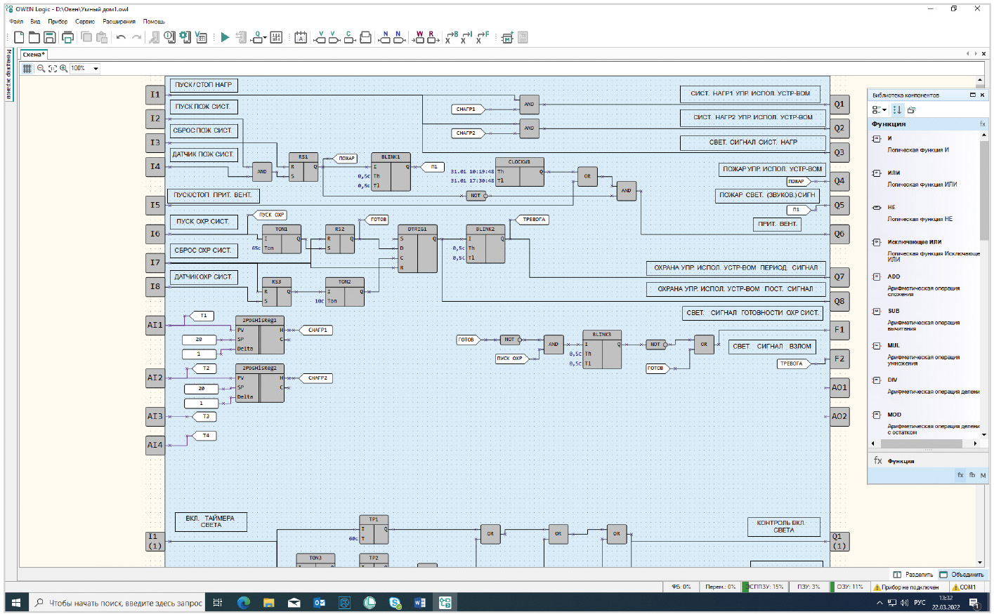Click the Zoom out magnifier icon
994x614 pixels.
coord(41,68)
